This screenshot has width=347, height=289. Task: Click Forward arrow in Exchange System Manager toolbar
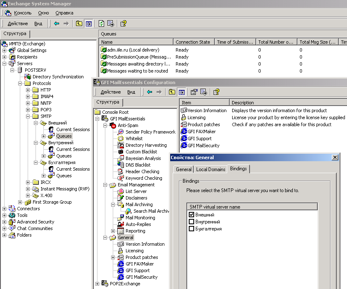[x=66, y=23]
